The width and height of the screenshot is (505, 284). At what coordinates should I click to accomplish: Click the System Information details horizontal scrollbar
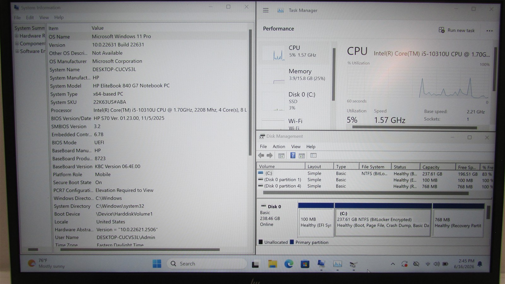140,250
